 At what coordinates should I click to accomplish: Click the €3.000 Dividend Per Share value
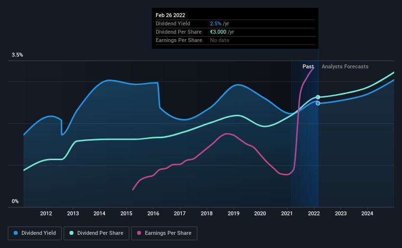218,32
